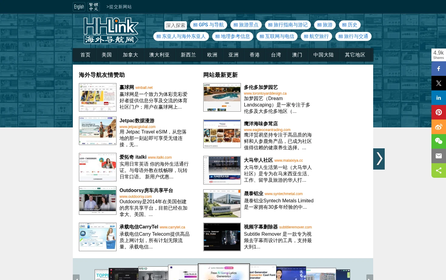Click the AI Song Lyrics Generator carousel thumbnail
Image resolution: width=446 pixels, height=280 pixels.
click(224, 272)
